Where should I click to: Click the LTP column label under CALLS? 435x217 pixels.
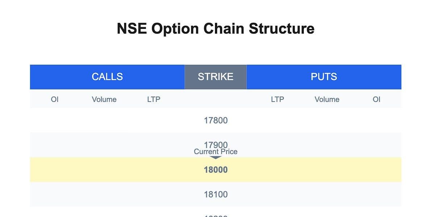coord(154,99)
